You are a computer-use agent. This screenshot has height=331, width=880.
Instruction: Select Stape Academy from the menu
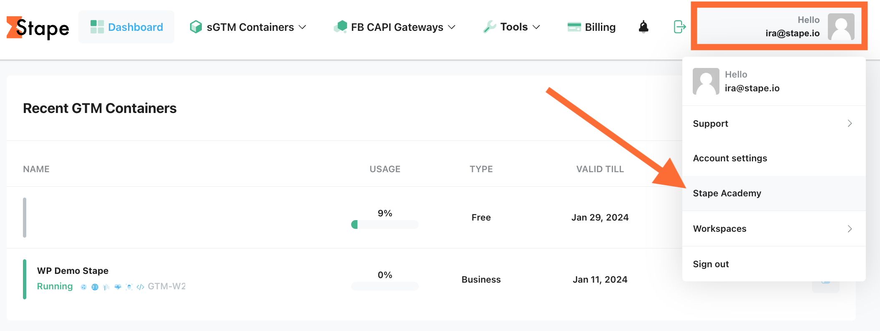click(774, 193)
